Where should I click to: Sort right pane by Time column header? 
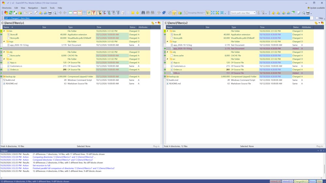(275, 27)
